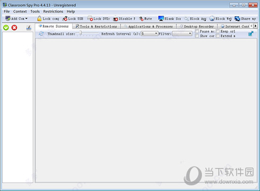Click the Classroom Spy Pro title bar icon

pyautogui.click(x=5, y=5)
